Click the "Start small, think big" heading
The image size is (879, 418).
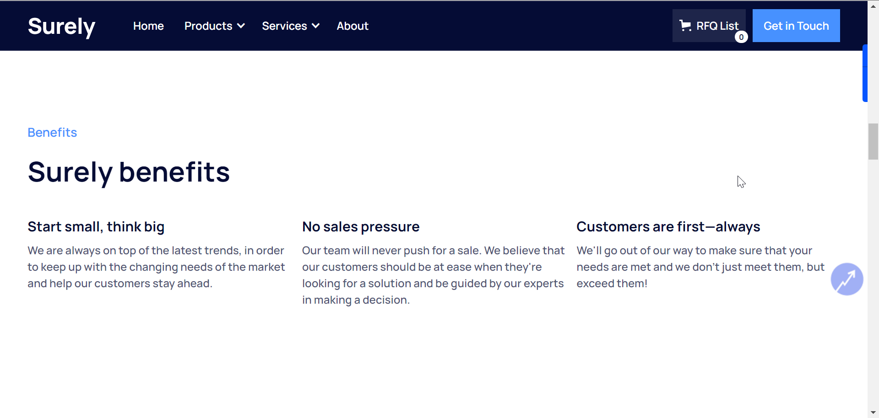coord(96,227)
